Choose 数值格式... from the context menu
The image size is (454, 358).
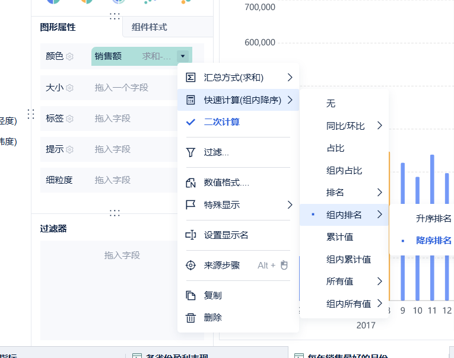coord(238,183)
